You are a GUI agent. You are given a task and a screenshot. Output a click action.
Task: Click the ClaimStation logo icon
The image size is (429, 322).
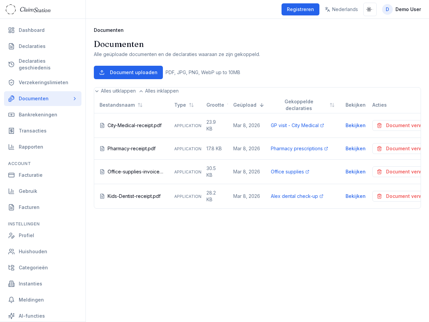11,9
